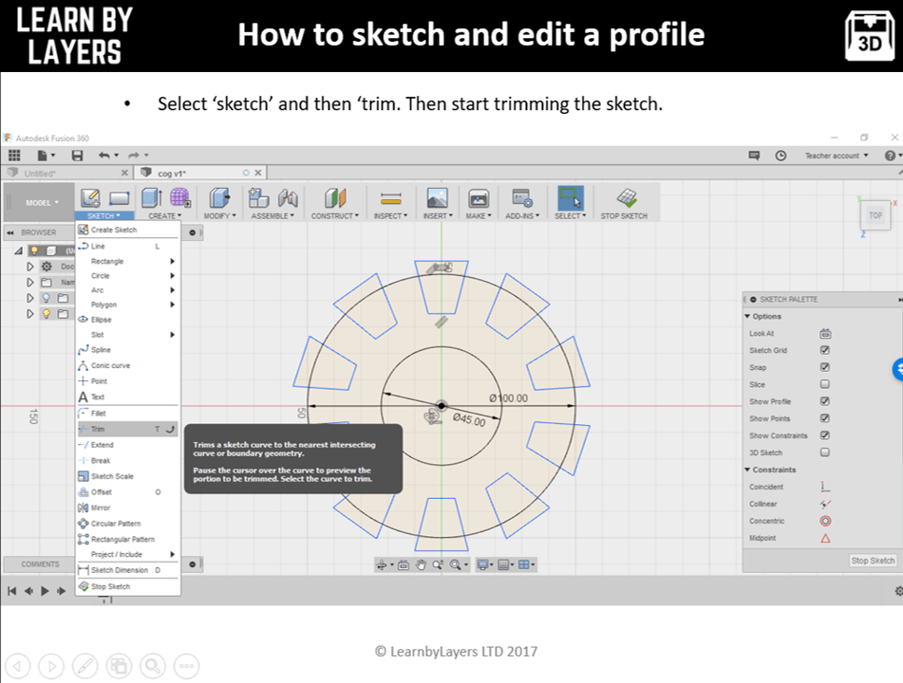The image size is (903, 683).
Task: Select the Concentric constraint icon
Action: 825,521
